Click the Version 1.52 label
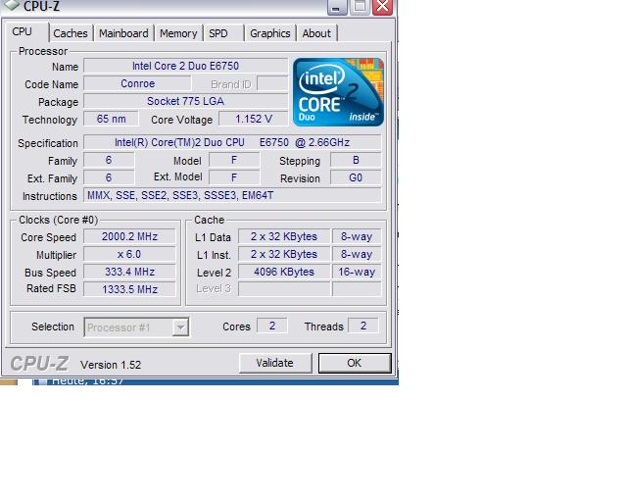627x502 pixels. pos(111,365)
